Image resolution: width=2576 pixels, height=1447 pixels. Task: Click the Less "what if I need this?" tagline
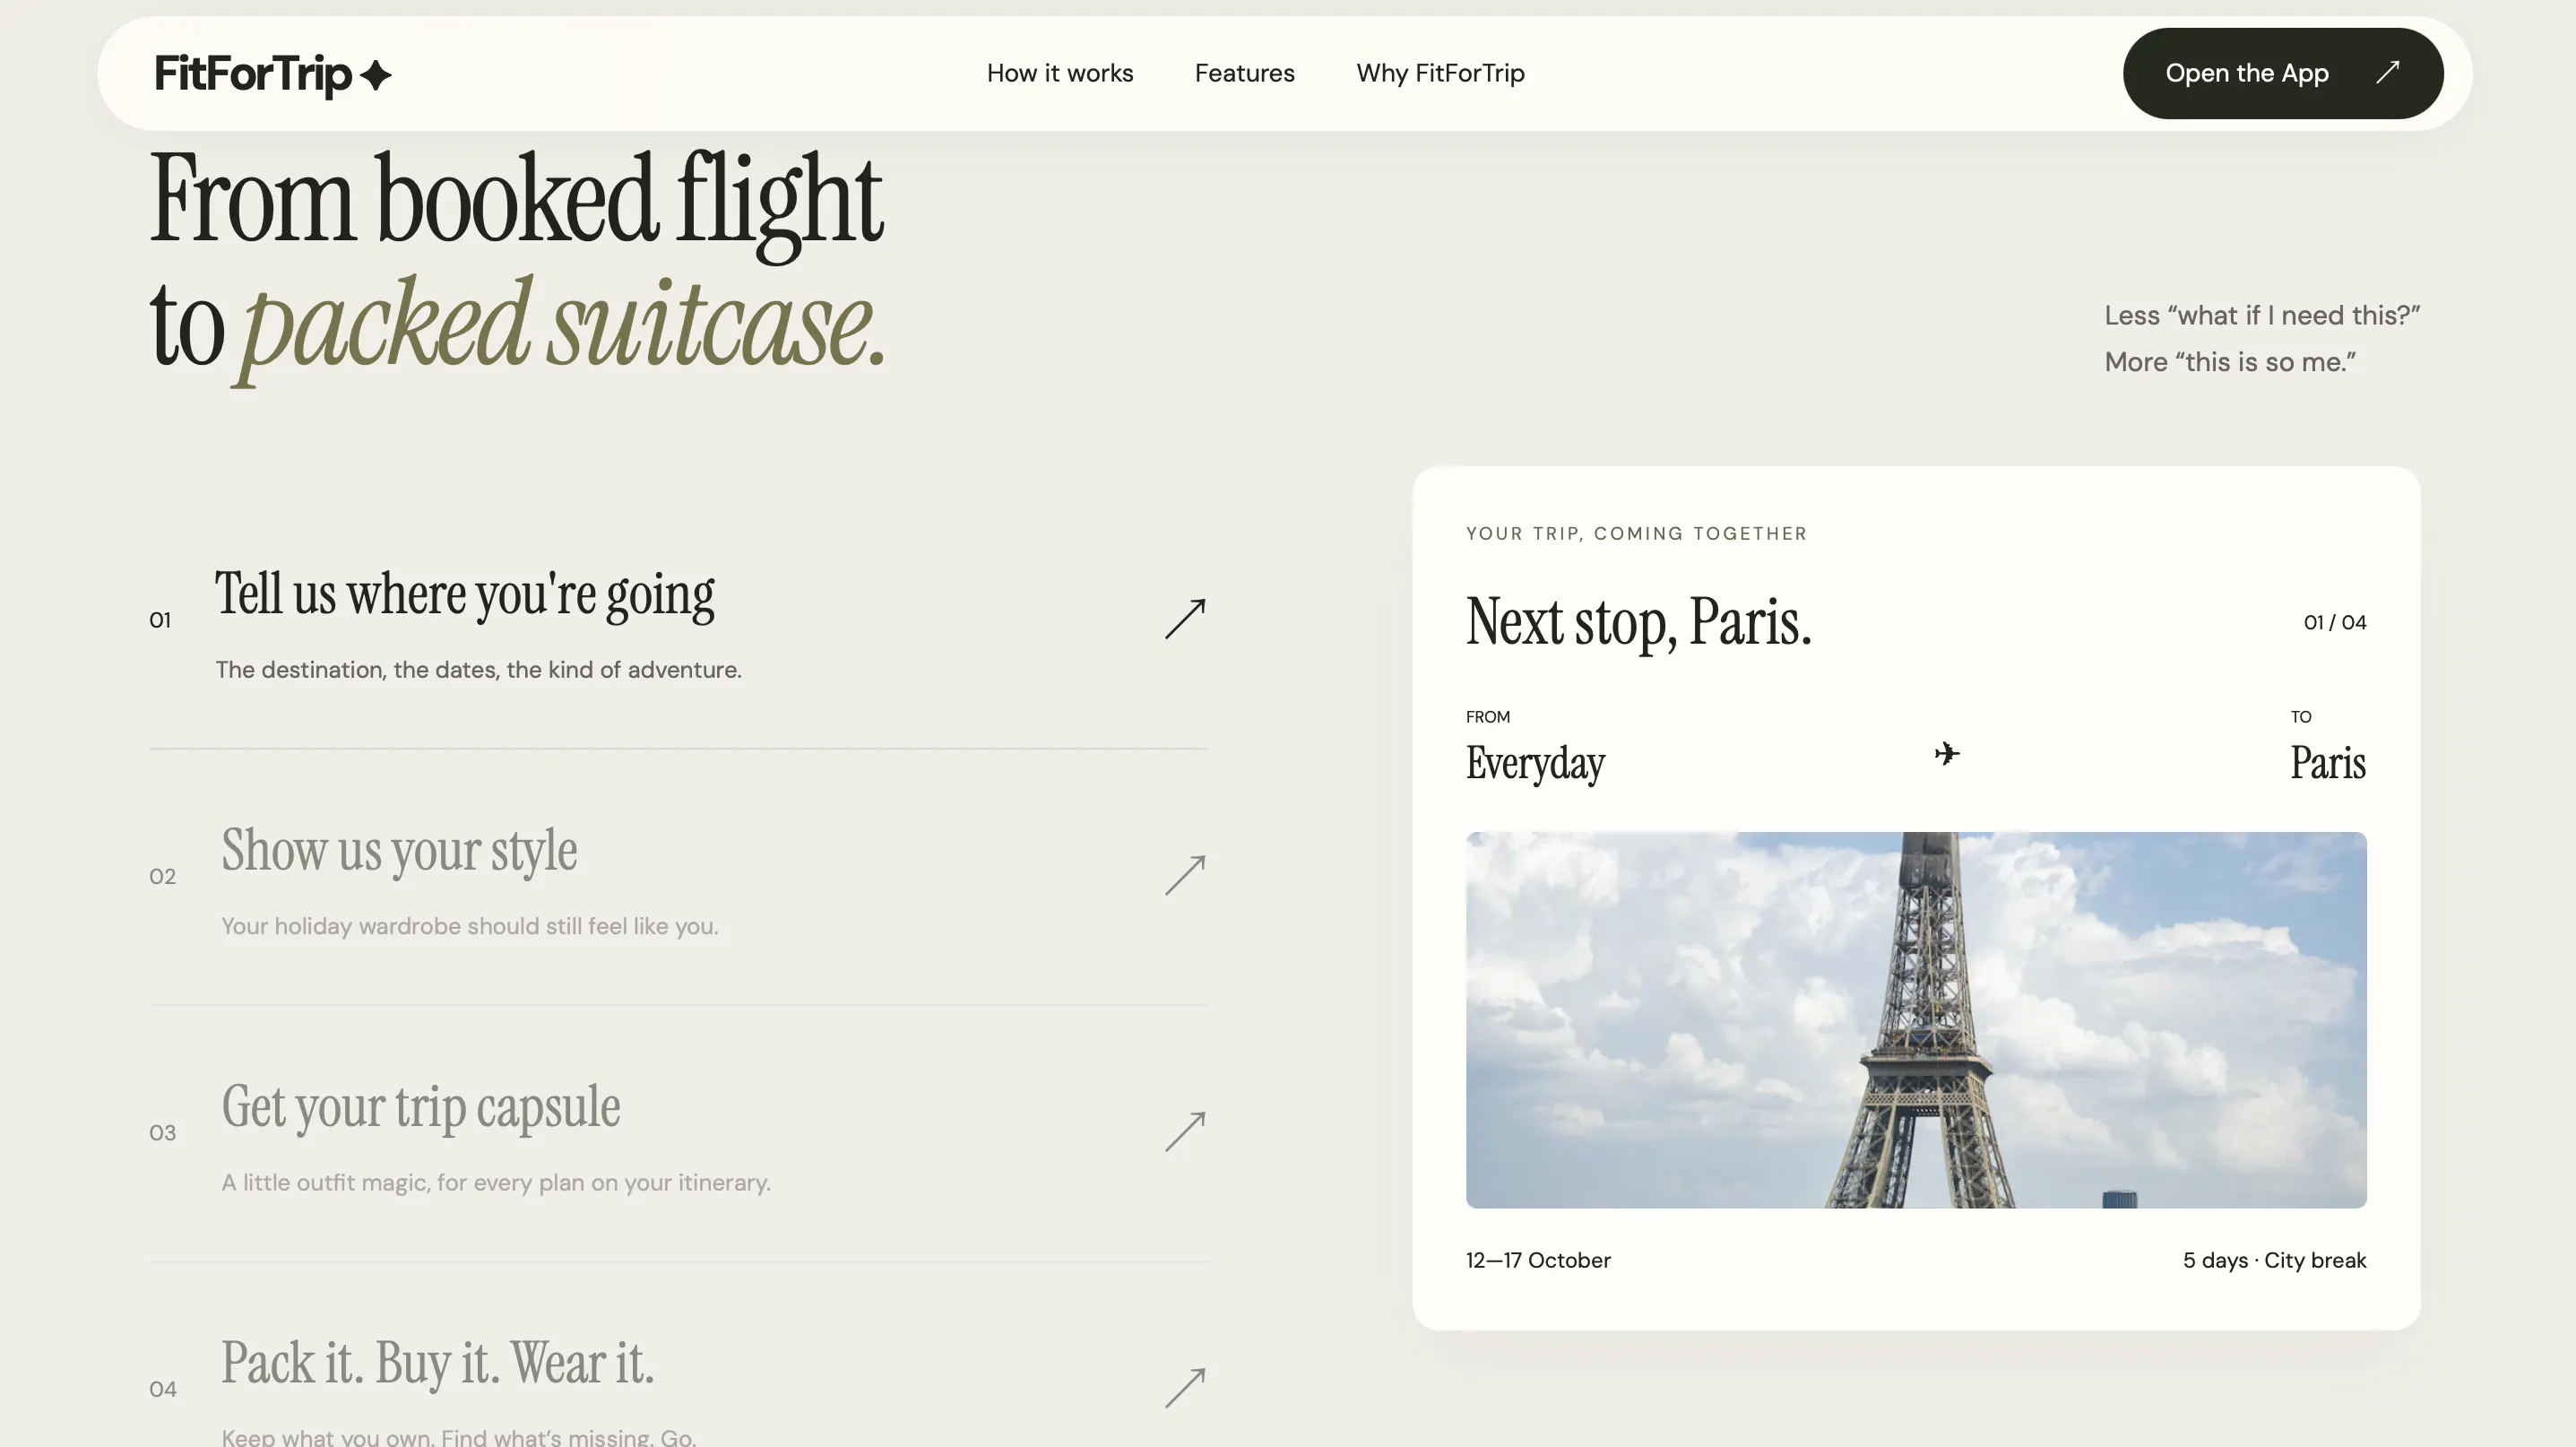pyautogui.click(x=2261, y=315)
